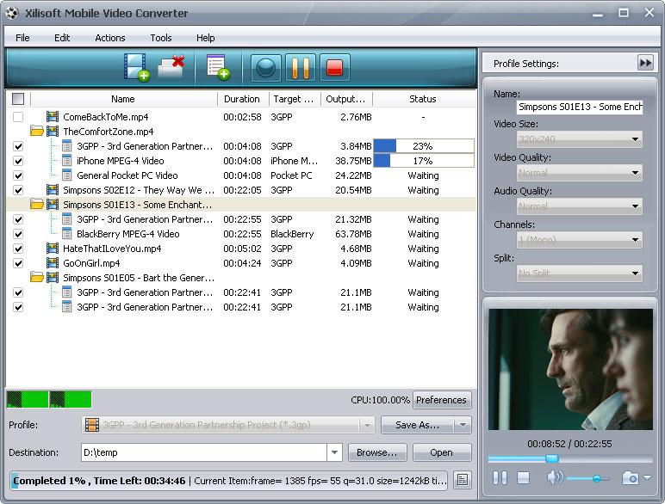
Task: Click profile icon of General Pocket PC Video
Action: [66, 175]
